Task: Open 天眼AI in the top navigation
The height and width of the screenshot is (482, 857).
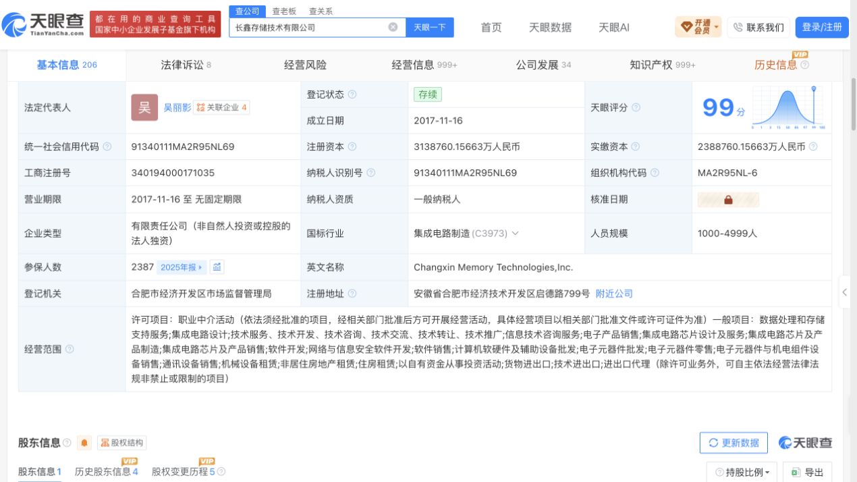Action: click(x=614, y=27)
